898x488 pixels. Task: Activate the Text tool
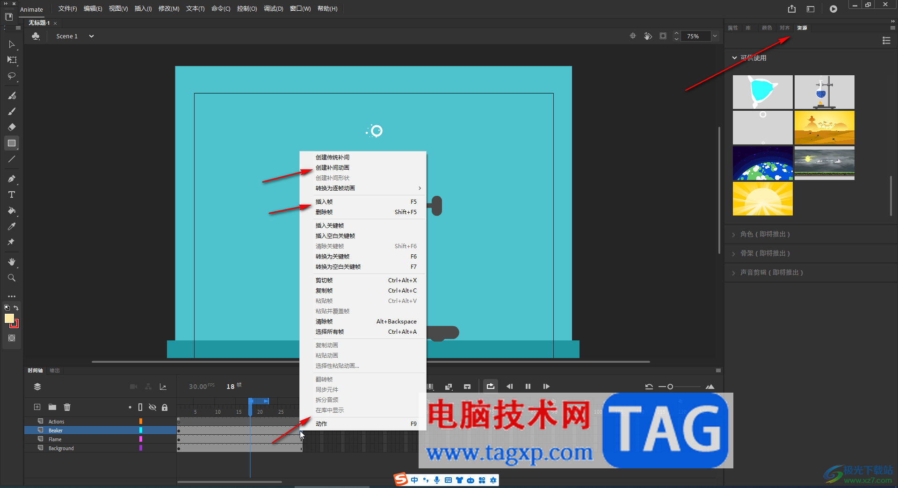pos(12,195)
